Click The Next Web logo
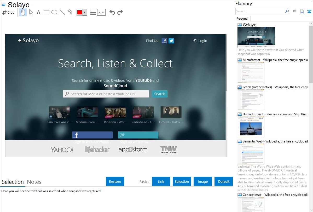Image resolution: width=313 pixels, height=212 pixels. (169, 150)
